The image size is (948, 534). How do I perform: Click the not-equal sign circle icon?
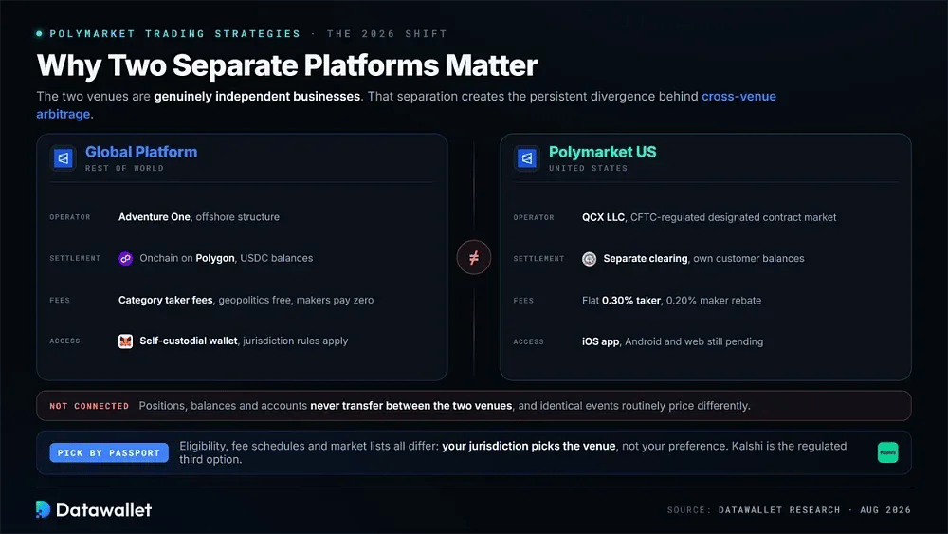(474, 258)
